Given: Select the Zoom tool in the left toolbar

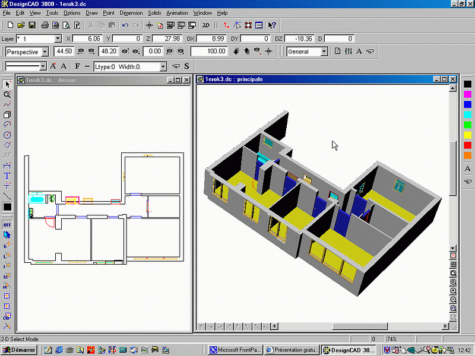Looking at the screenshot, I should pos(7,94).
